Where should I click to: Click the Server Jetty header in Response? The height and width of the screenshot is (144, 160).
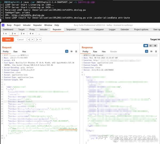99,70
